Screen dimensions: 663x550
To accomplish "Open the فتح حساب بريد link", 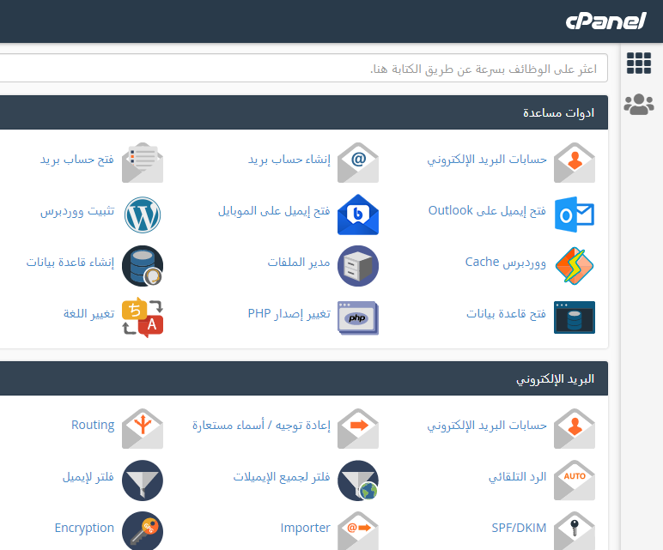I will (x=77, y=160).
